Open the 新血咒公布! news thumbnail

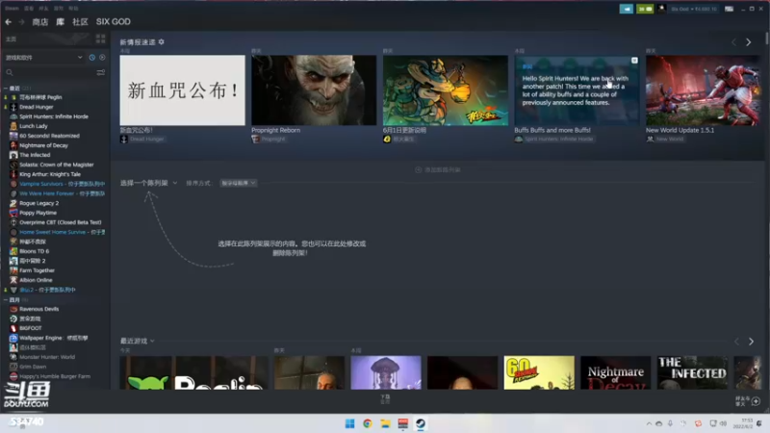(x=182, y=90)
